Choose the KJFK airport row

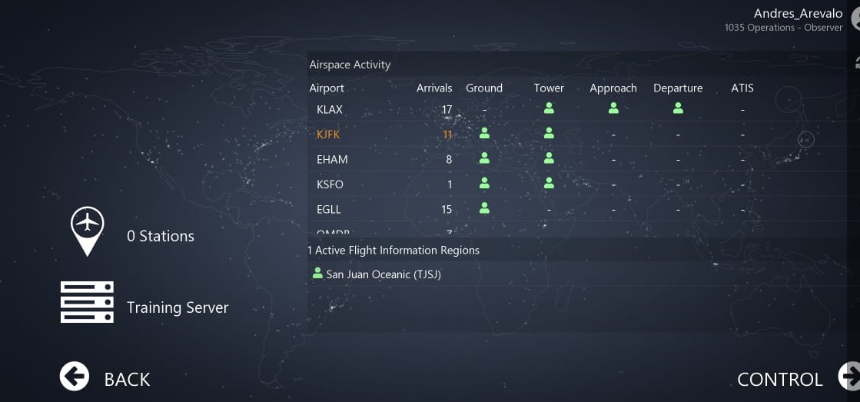(328, 135)
